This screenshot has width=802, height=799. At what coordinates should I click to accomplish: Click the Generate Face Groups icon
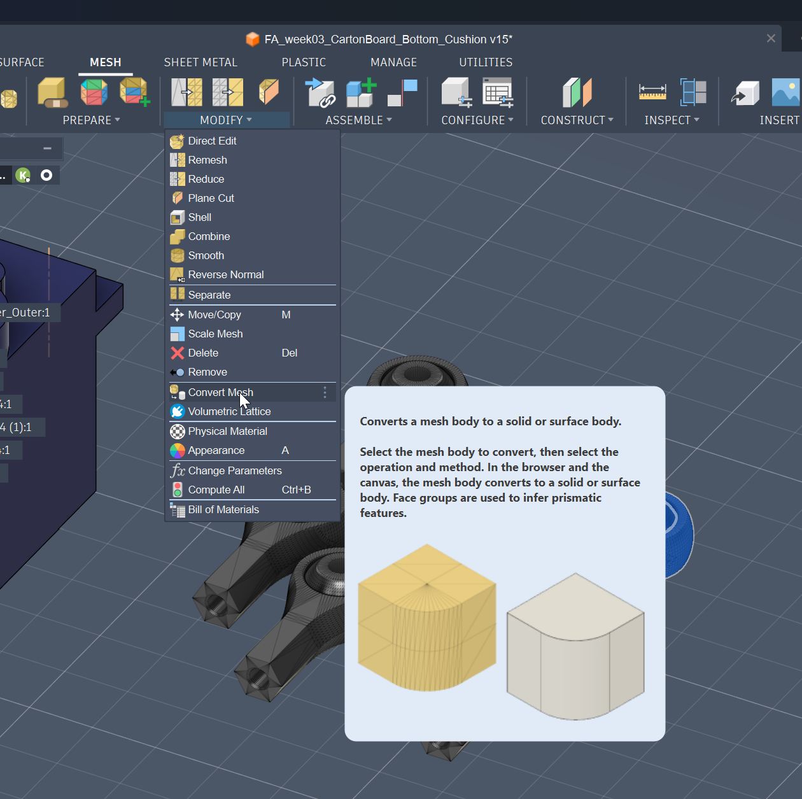point(94,92)
